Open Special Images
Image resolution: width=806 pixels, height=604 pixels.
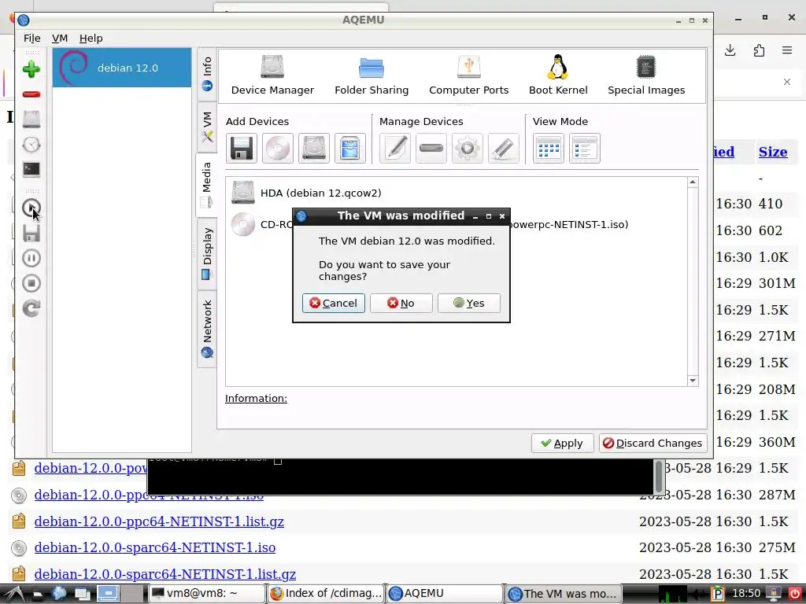(646, 75)
